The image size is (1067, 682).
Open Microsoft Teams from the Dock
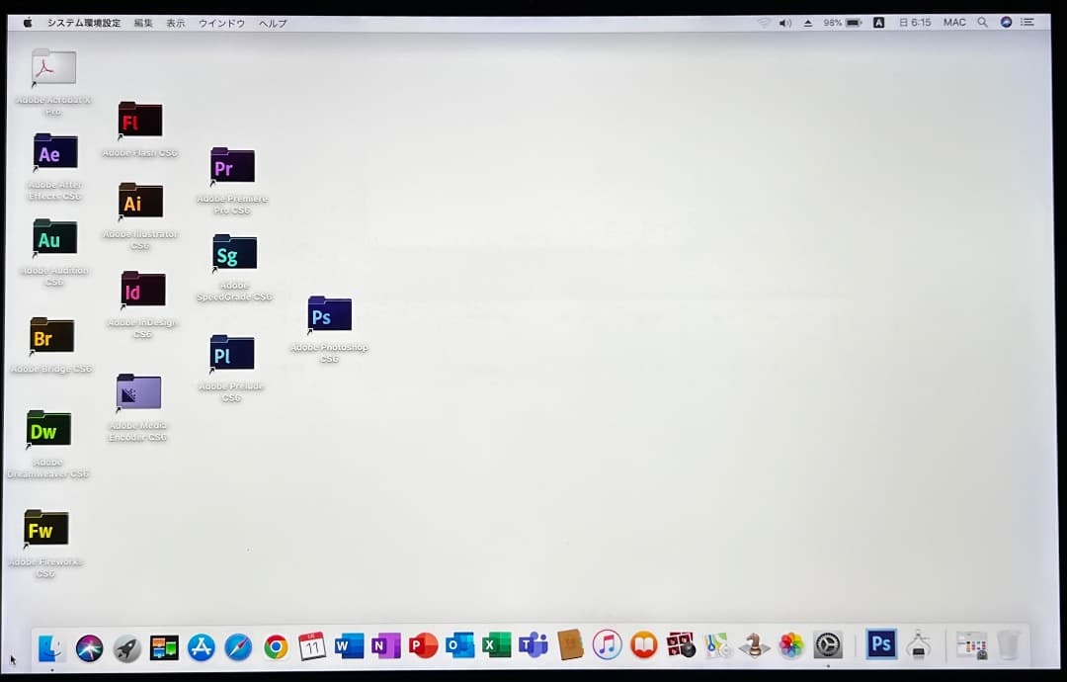click(x=533, y=647)
